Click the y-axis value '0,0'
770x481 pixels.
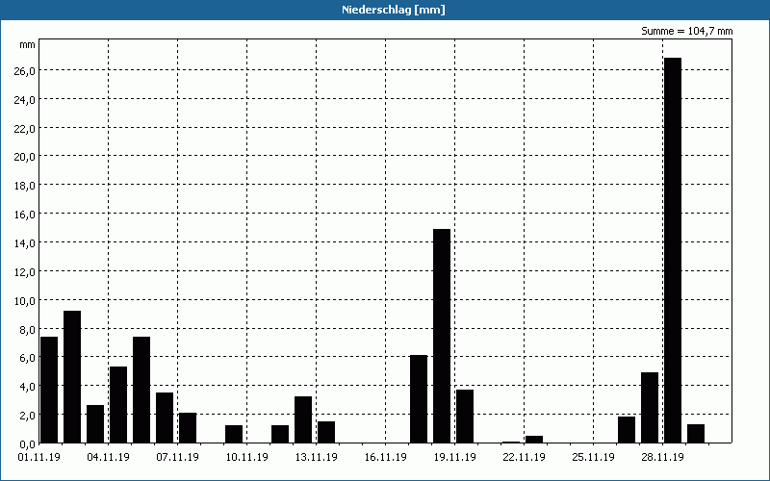click(27, 443)
